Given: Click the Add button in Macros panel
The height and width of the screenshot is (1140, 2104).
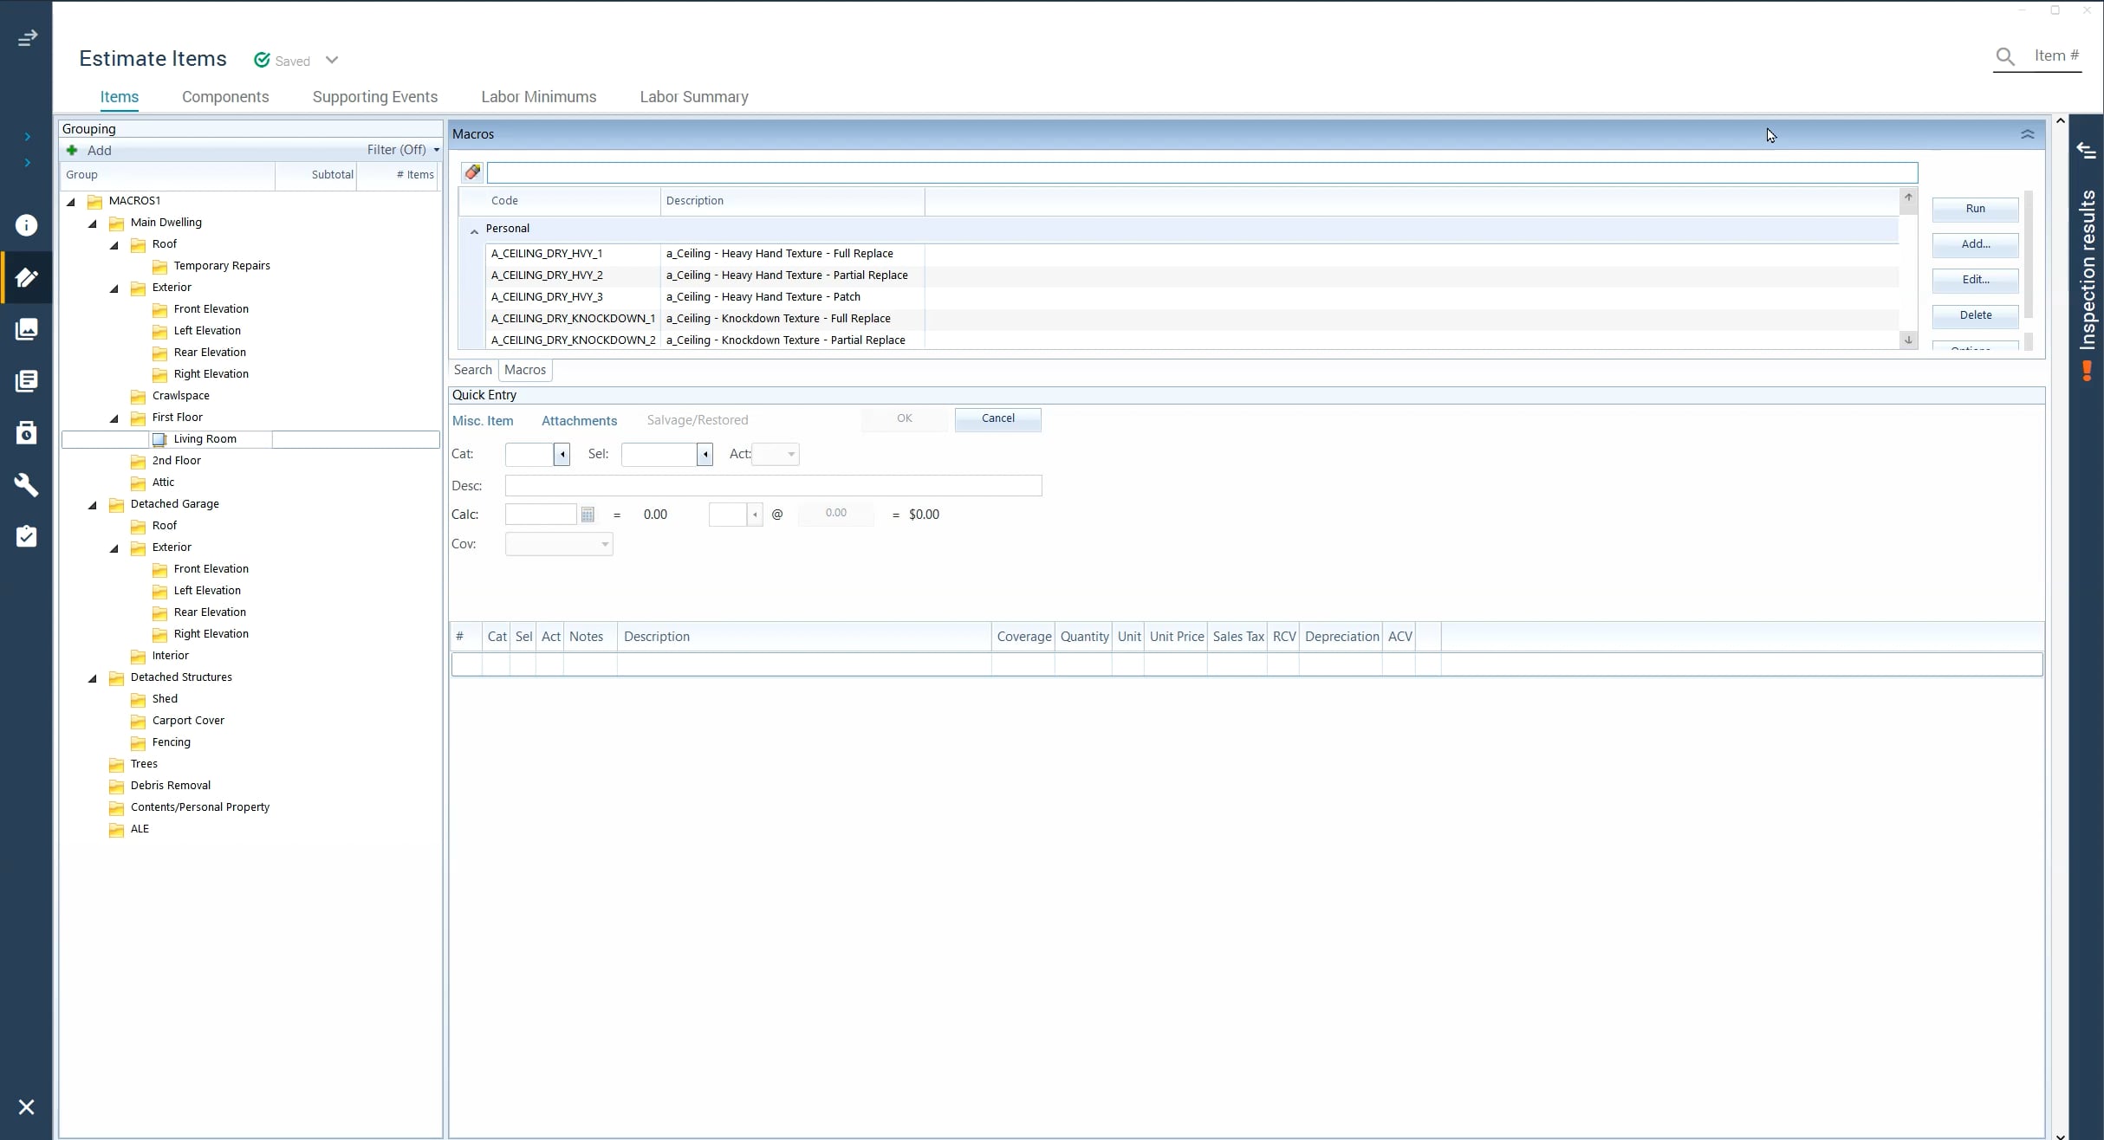Looking at the screenshot, I should pyautogui.click(x=1975, y=243).
